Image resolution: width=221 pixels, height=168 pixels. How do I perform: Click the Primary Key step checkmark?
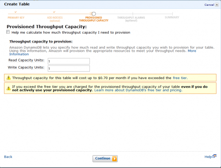click(x=15, y=12)
